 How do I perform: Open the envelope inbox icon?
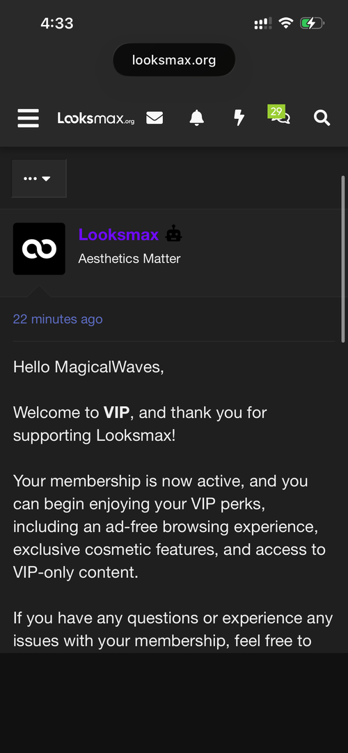tap(155, 118)
